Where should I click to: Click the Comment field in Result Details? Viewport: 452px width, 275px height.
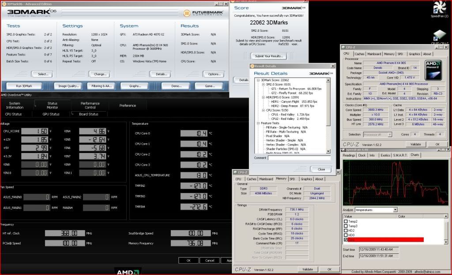pyautogui.click(x=298, y=158)
